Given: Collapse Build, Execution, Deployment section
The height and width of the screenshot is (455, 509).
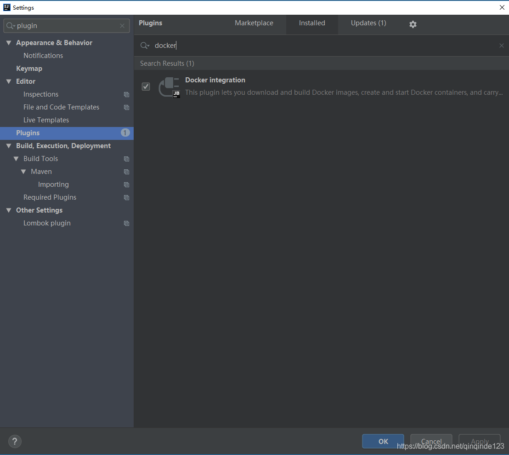Looking at the screenshot, I should [9, 146].
